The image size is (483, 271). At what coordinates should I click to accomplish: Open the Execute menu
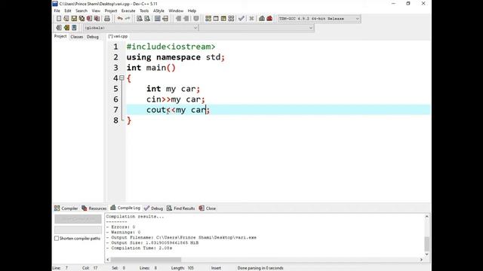coord(128,11)
